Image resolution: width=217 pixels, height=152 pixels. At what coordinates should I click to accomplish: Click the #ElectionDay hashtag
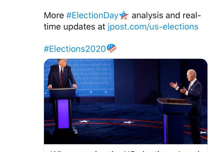[92, 16]
